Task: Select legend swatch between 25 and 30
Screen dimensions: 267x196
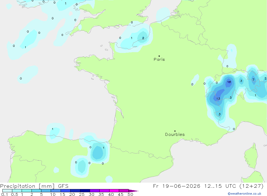Action: coord(85,191)
